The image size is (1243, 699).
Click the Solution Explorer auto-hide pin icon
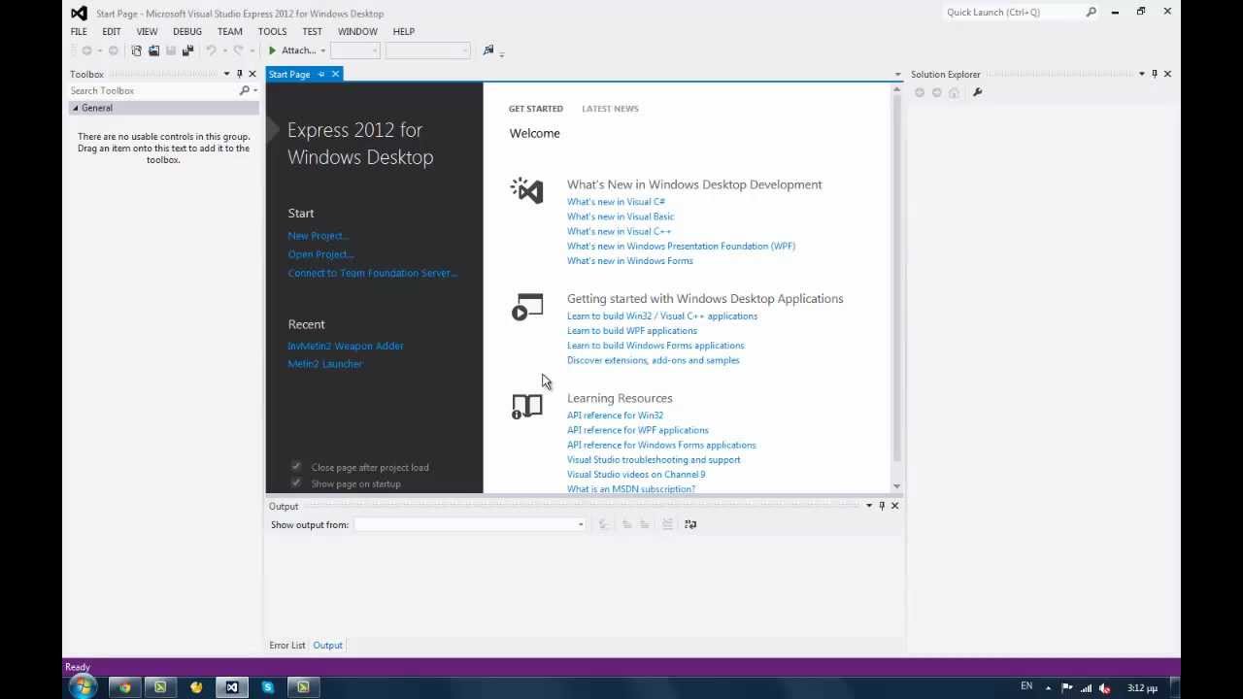point(1155,74)
